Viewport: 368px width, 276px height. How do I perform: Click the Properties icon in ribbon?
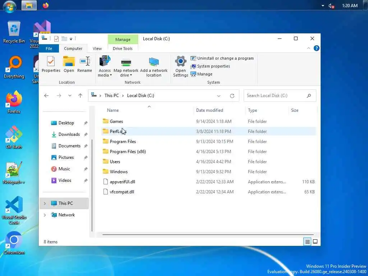click(51, 64)
